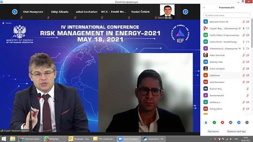Click Включить свой звук button

coord(236,132)
